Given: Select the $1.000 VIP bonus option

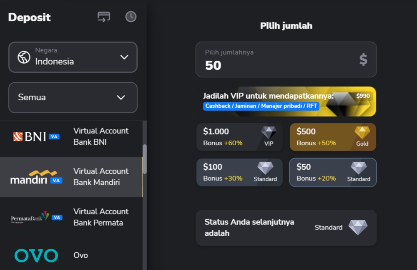Looking at the screenshot, I should point(239,137).
